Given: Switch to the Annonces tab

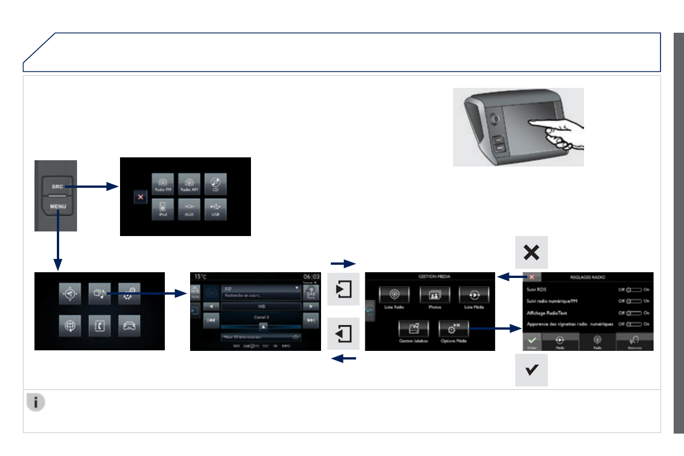Looking at the screenshot, I should (x=635, y=342).
